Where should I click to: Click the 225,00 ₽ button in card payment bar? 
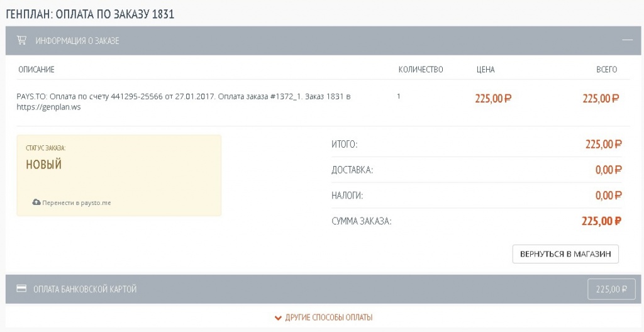[611, 289]
